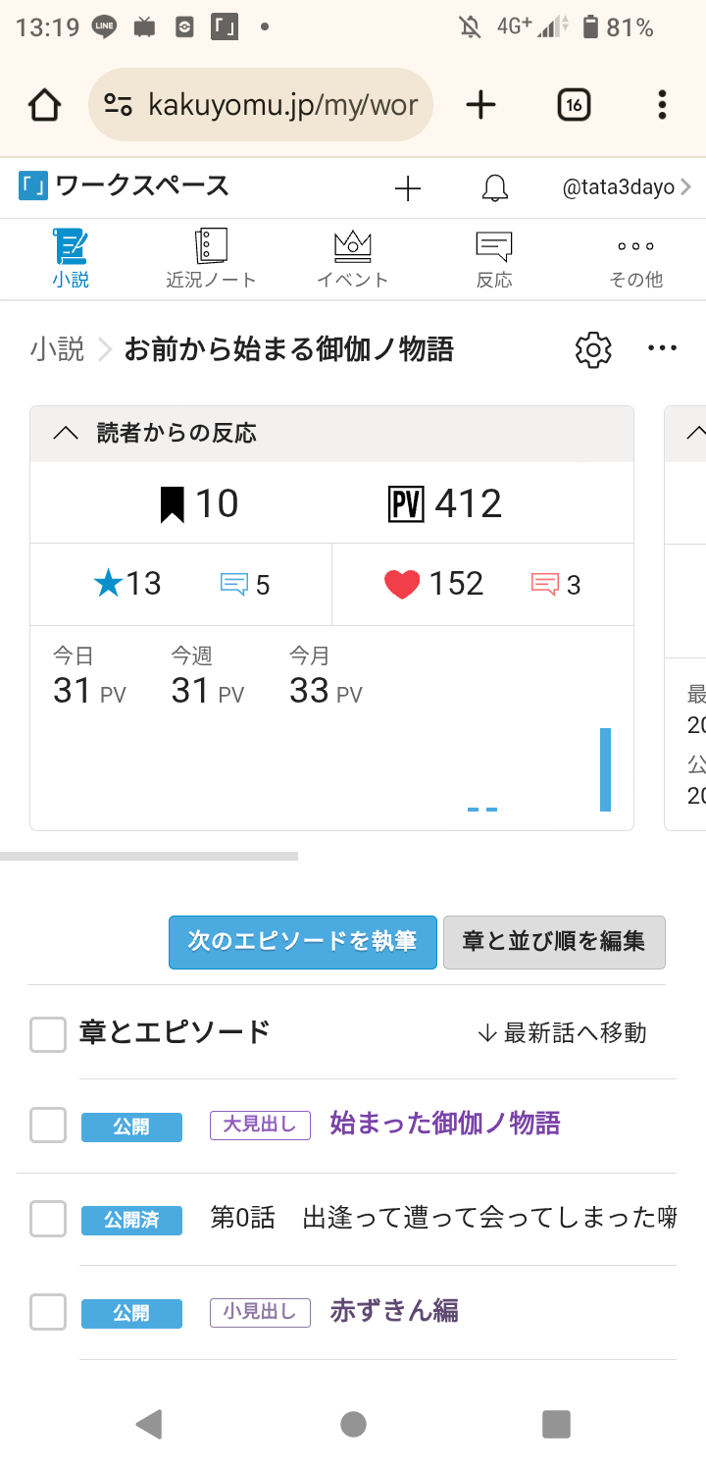Tap the Kakuyomu workspace logo
706x1468 pixels.
tap(34, 186)
